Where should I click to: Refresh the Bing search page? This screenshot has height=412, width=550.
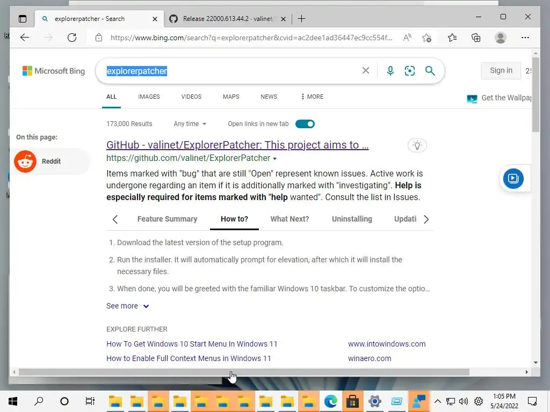click(x=72, y=38)
